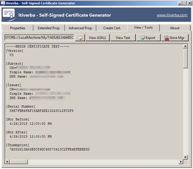Click the STORE:// certificate path field
Viewport: 193px width, 169px height.
tap(40, 38)
